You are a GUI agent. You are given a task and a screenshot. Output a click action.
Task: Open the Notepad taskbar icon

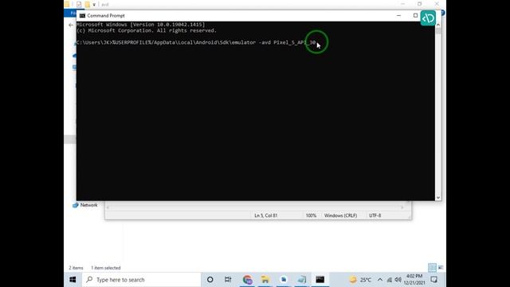301,280
